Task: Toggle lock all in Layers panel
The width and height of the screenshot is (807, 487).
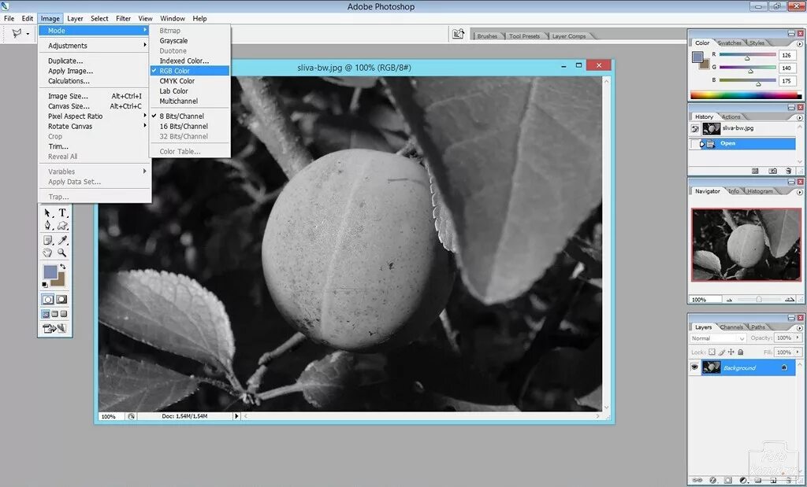Action: pos(741,352)
